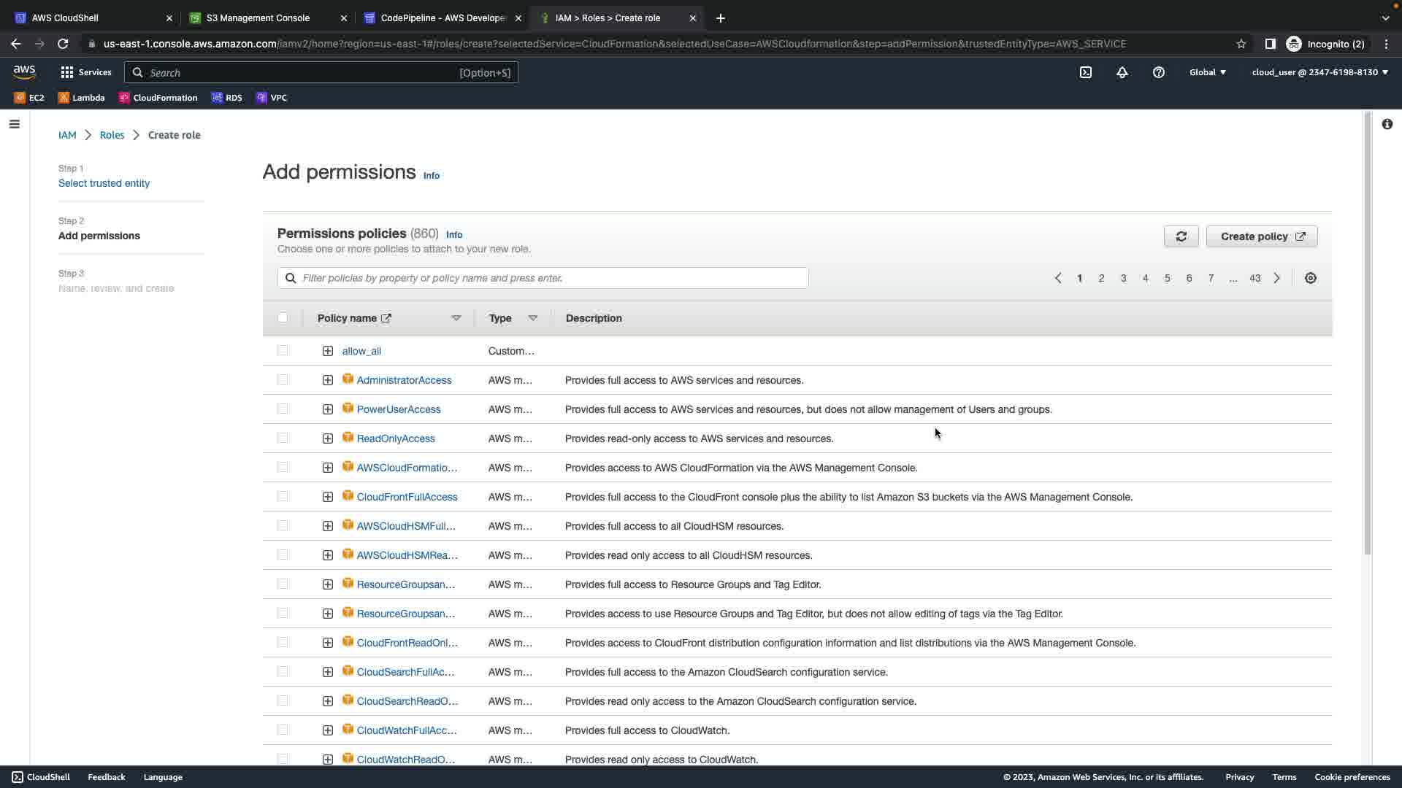
Task: Select the ReadOnlyAccess policy checkbox
Action: (x=283, y=438)
